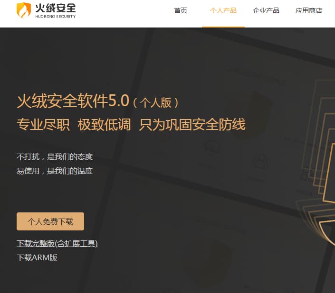Click the （个人版） label in title
The image size is (335, 293).
156,102
